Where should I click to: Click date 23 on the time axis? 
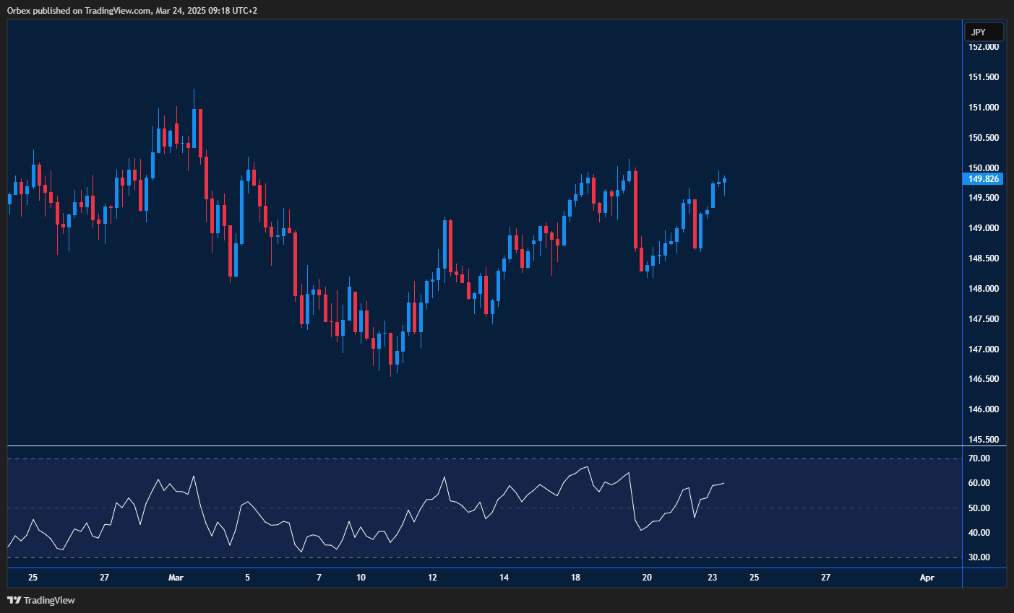tap(712, 578)
